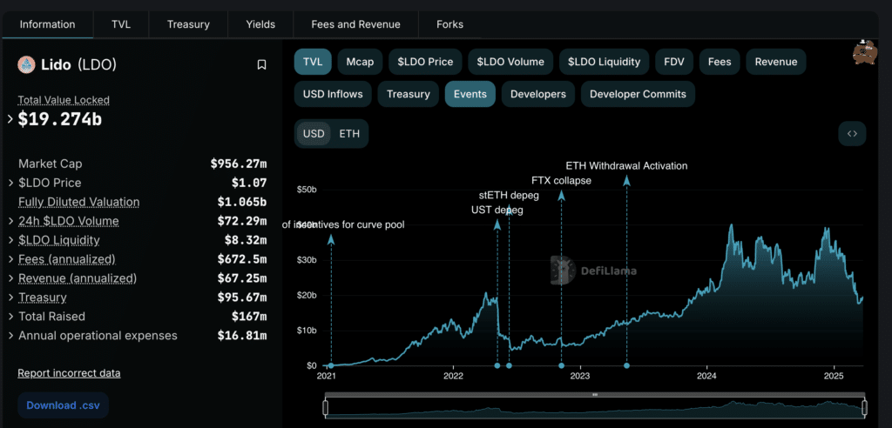Expand the Treasury row in sidebar
This screenshot has height=428, width=892.
(10, 298)
